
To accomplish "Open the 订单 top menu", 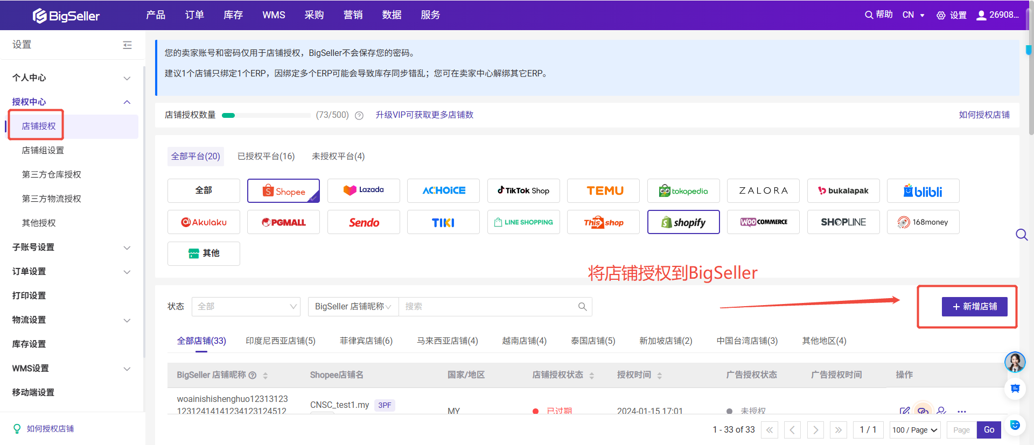I will tap(194, 15).
